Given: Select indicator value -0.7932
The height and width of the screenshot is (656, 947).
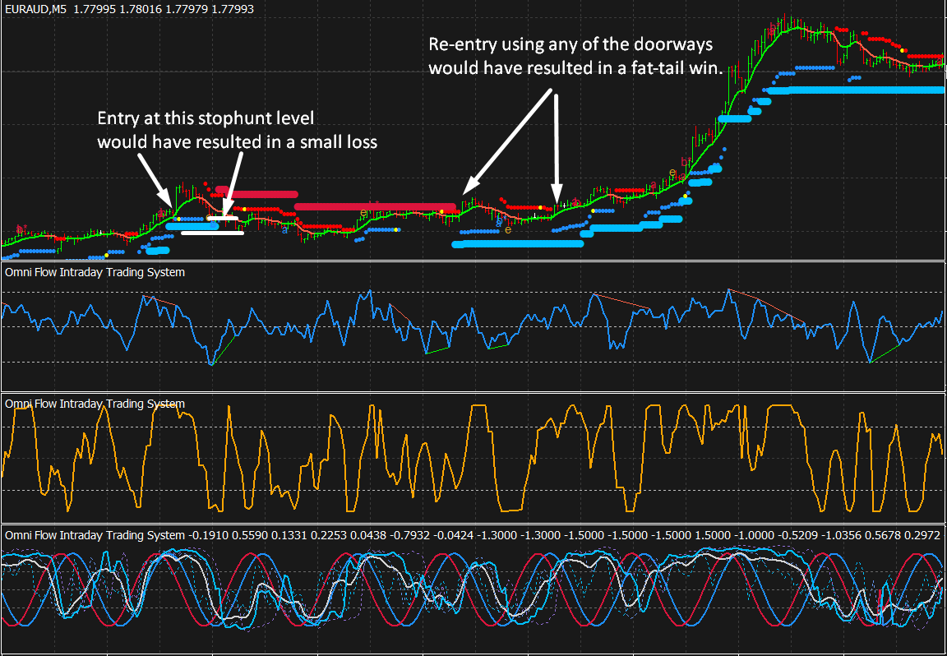Looking at the screenshot, I should (x=409, y=535).
